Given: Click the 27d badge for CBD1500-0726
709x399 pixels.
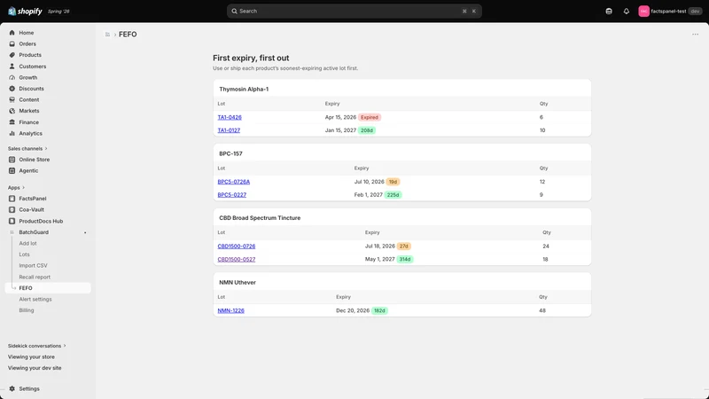Looking at the screenshot, I should point(404,246).
